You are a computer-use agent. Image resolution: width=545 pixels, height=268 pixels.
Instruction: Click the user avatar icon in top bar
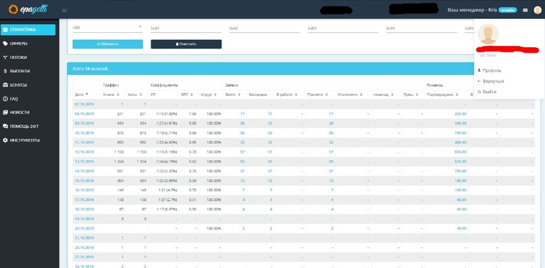point(538,10)
